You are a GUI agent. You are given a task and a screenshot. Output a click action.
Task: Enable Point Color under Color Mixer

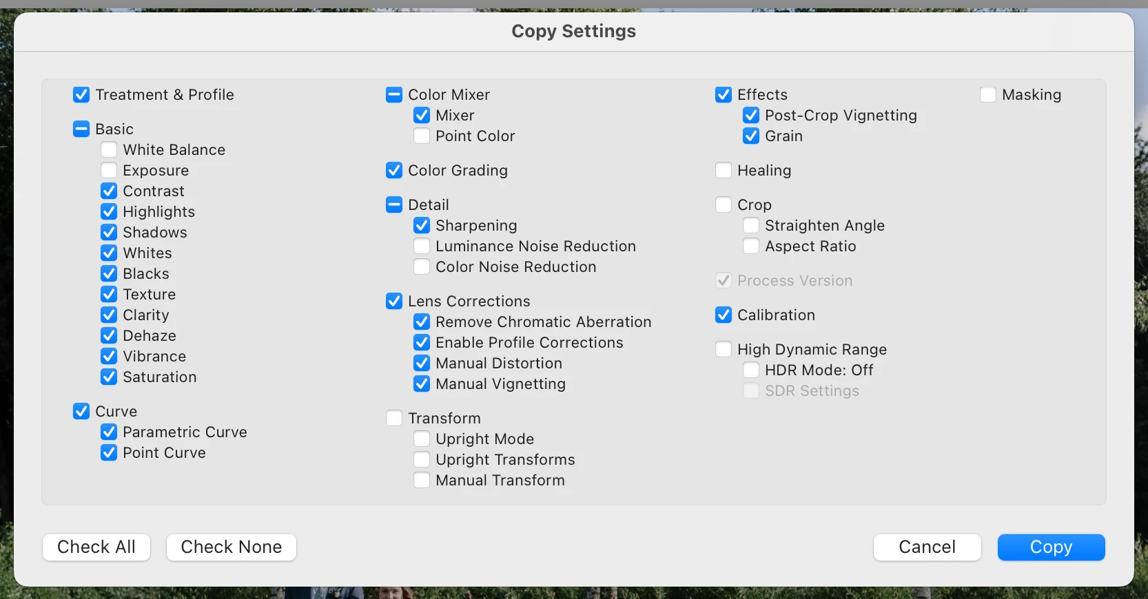coord(422,136)
